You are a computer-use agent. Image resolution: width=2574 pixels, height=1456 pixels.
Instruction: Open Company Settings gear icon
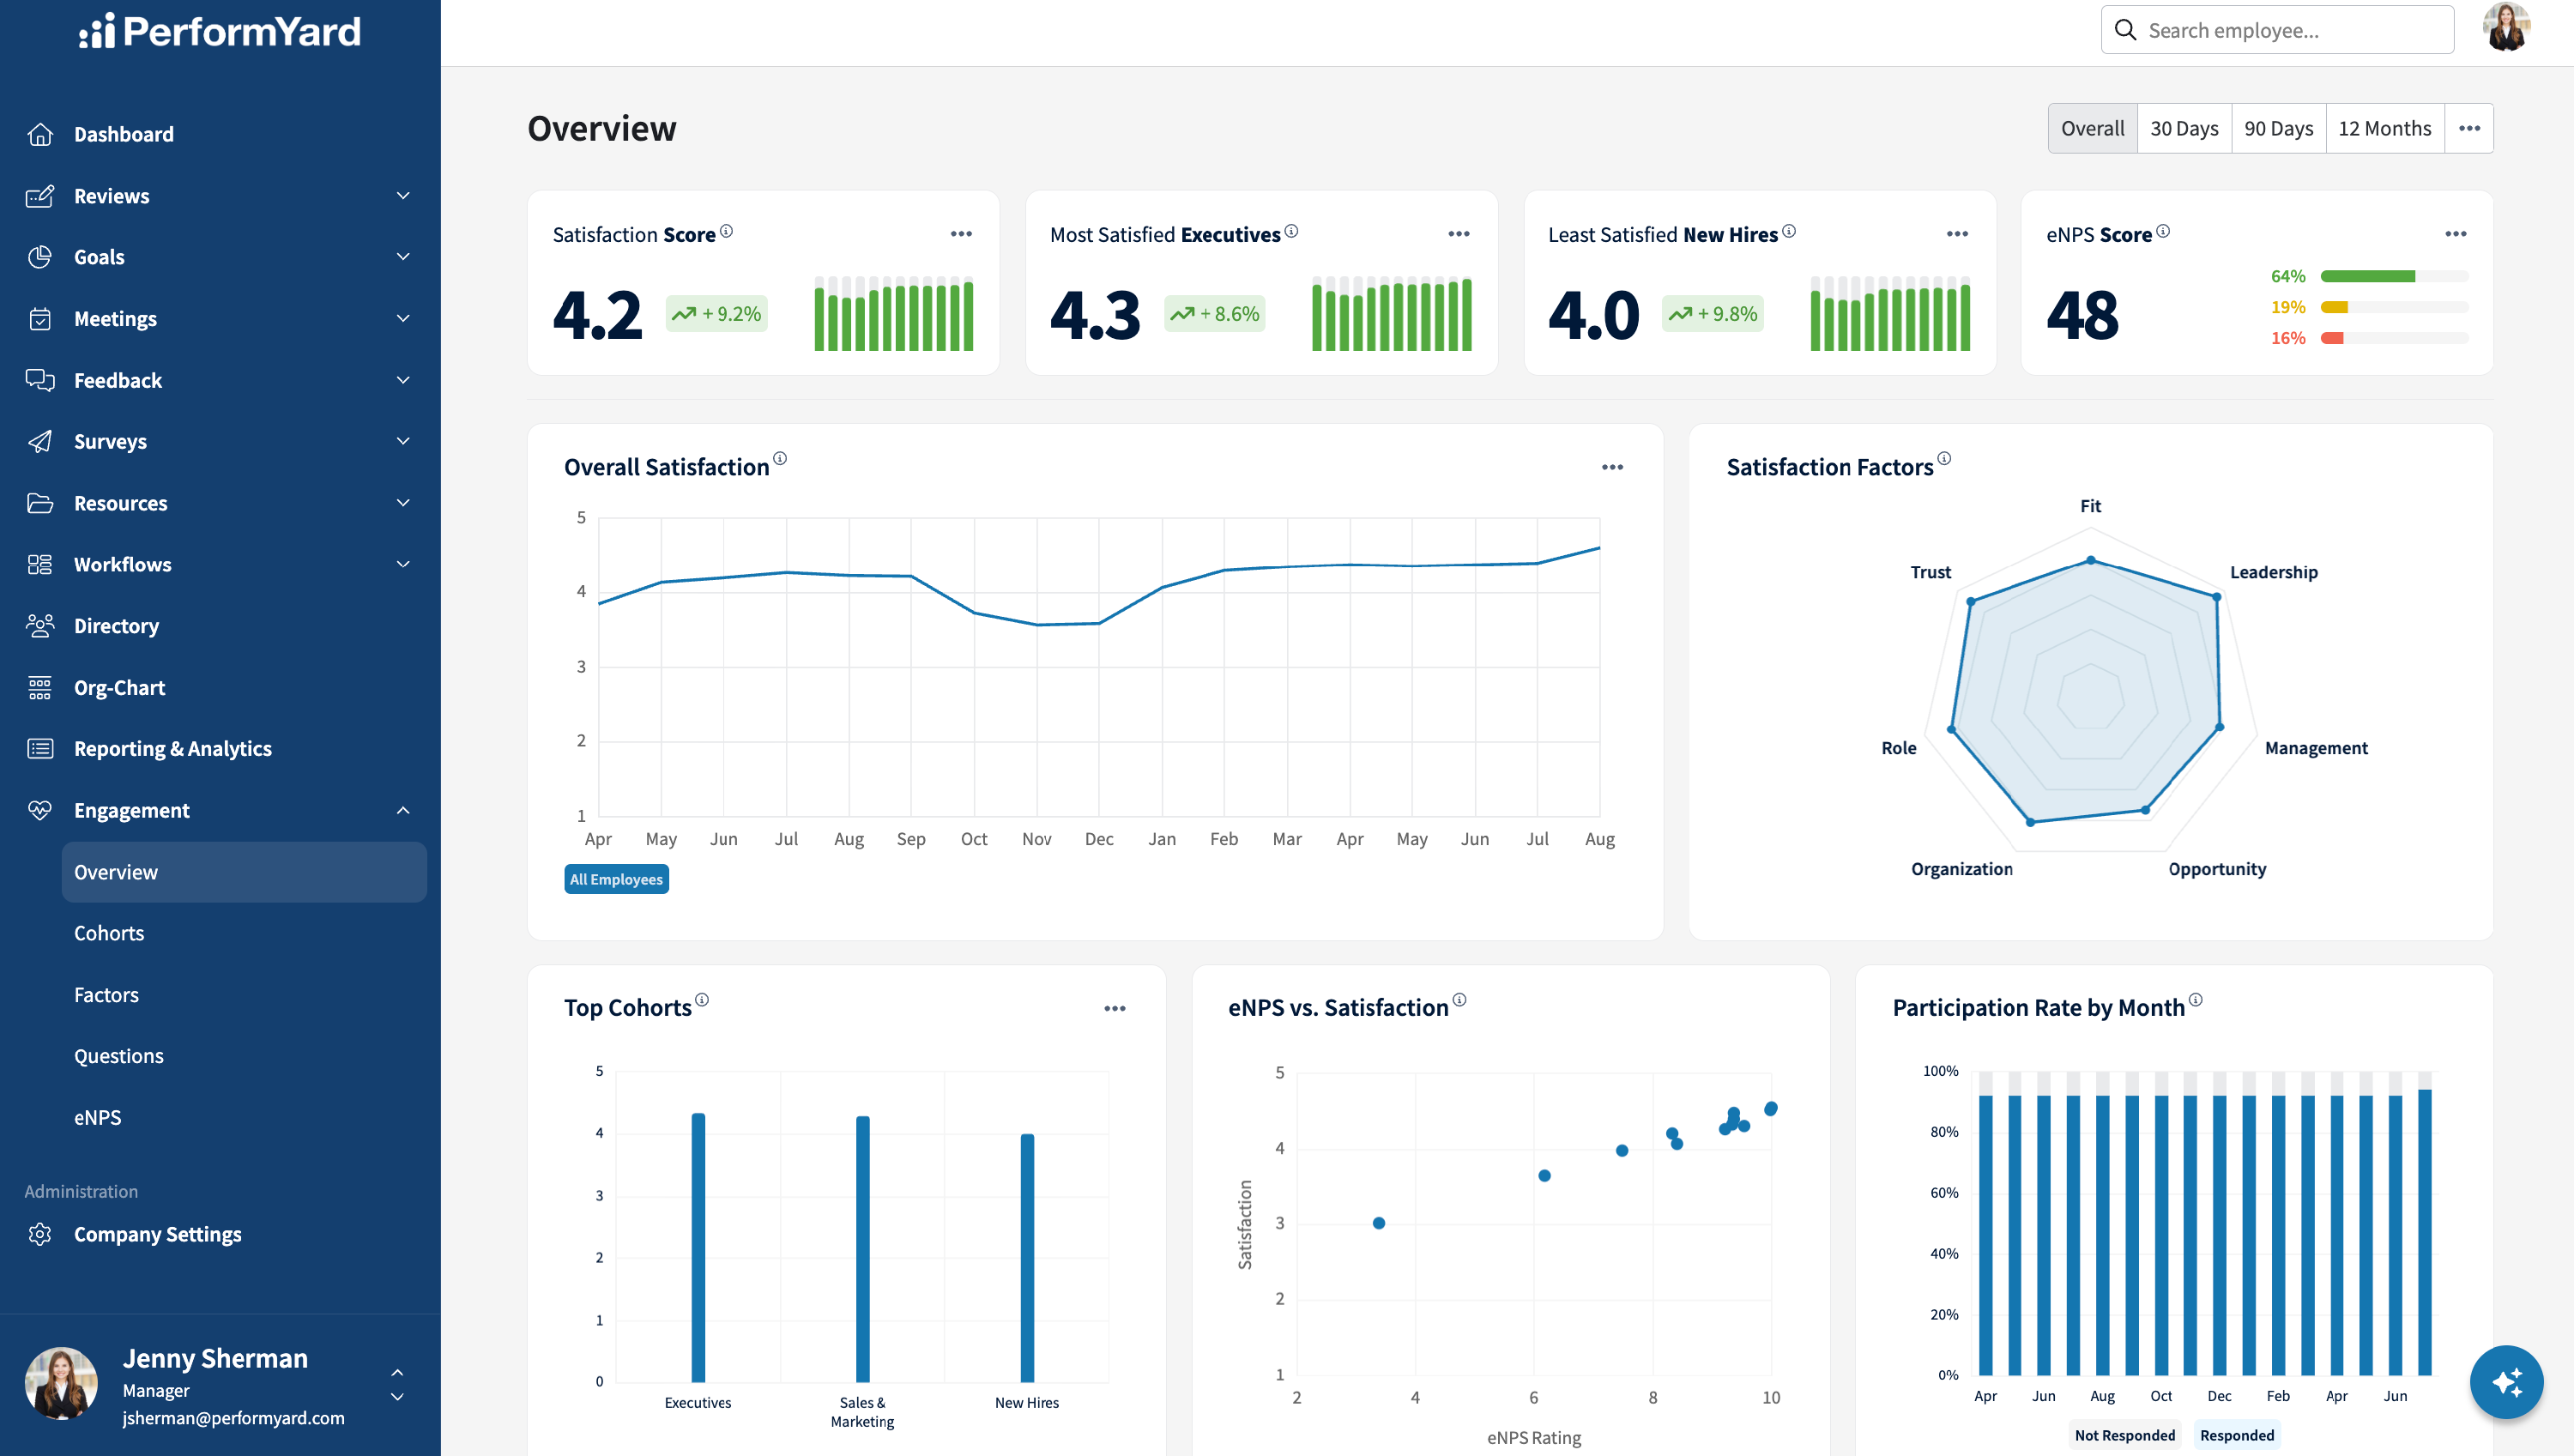[x=40, y=1234]
